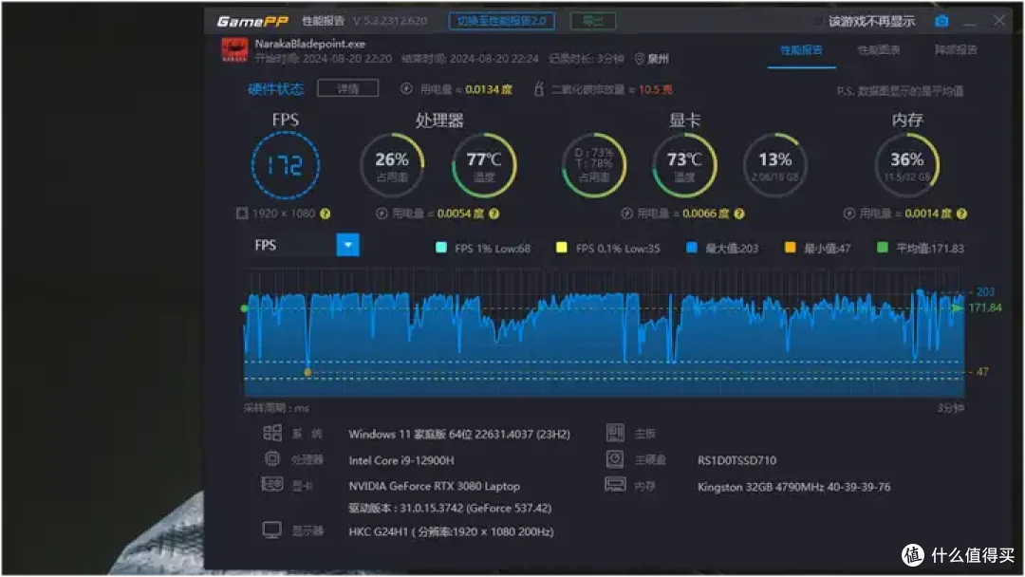Click the green average-FPS marker at chart start
Image resolution: width=1025 pixels, height=577 pixels.
(245, 308)
